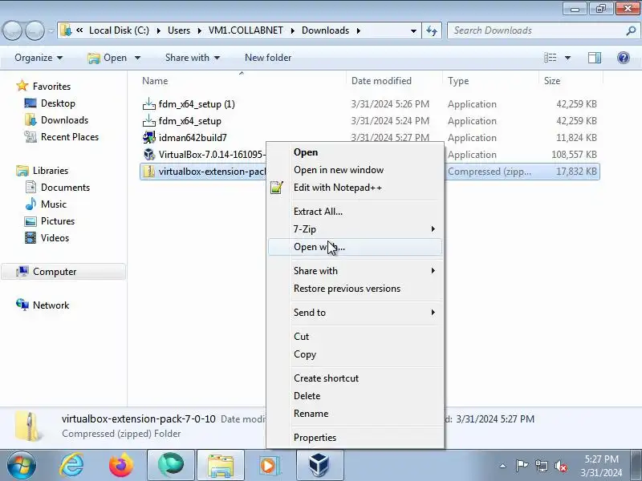Viewport: 642px width, 481px height.
Task: Open the Pictures library
Action: [58, 221]
